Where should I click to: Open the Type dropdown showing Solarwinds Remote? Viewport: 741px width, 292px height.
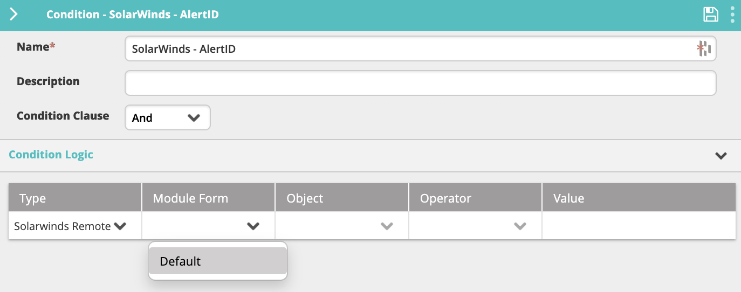click(75, 226)
